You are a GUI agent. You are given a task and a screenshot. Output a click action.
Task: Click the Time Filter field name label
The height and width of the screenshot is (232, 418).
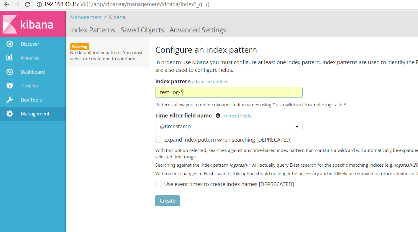(x=183, y=116)
